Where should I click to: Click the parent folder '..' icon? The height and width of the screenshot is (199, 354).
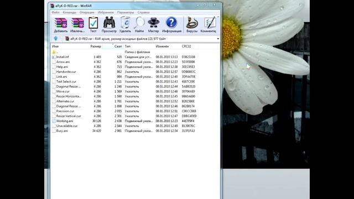click(54, 52)
